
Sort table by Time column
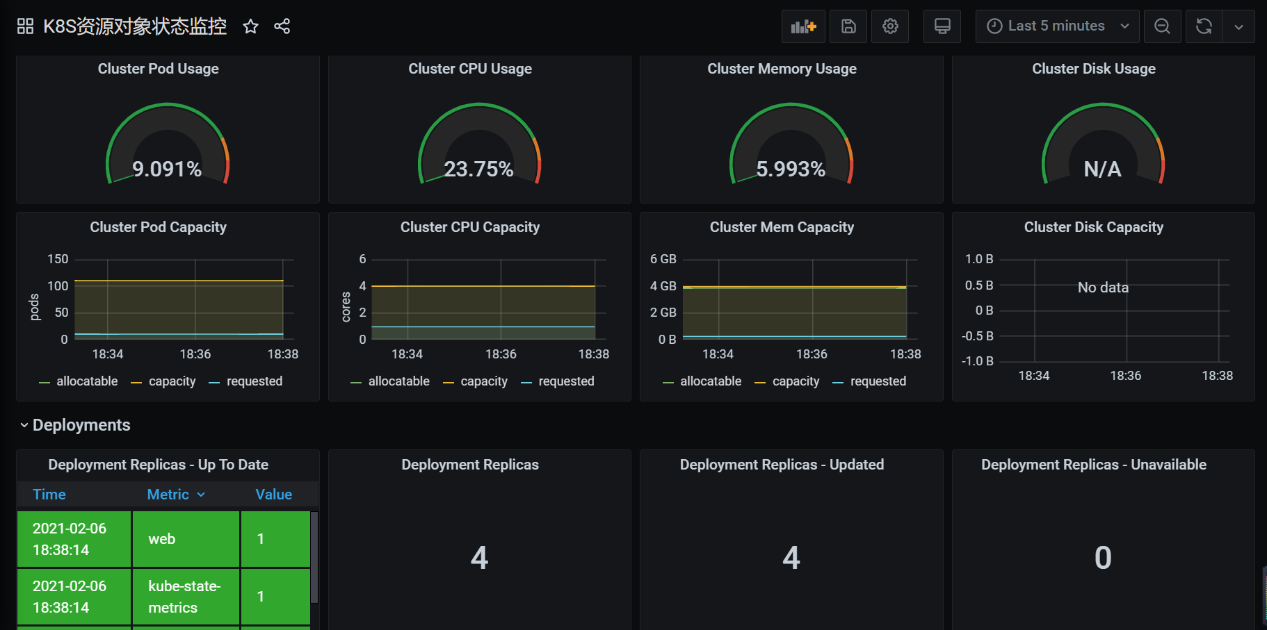49,495
